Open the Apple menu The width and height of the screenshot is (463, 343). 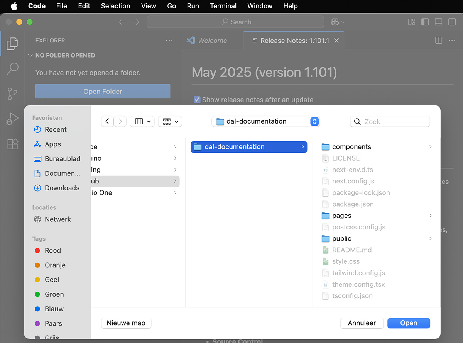click(x=14, y=6)
